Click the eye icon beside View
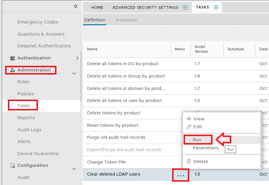Image resolution: width=269 pixels, height=185 pixels. [x=189, y=119]
